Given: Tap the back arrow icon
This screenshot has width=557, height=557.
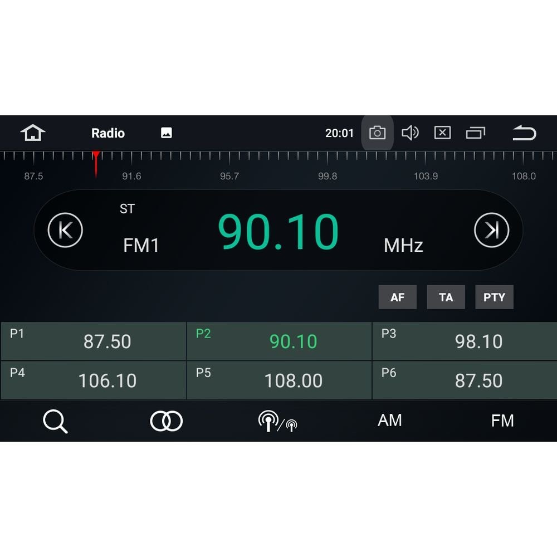Looking at the screenshot, I should (x=524, y=133).
